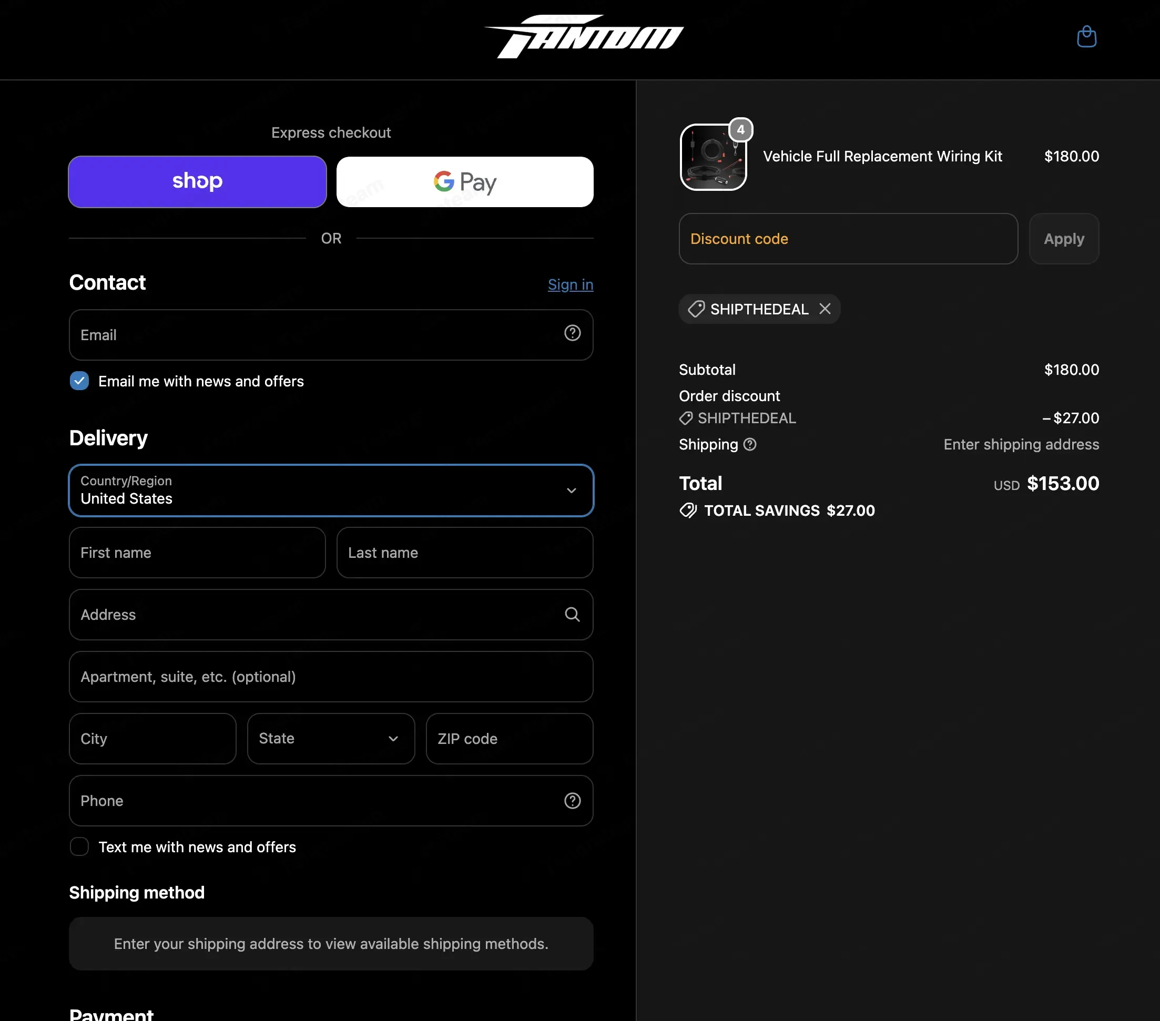This screenshot has width=1160, height=1021.
Task: Click the Apply discount button
Action: click(x=1064, y=238)
